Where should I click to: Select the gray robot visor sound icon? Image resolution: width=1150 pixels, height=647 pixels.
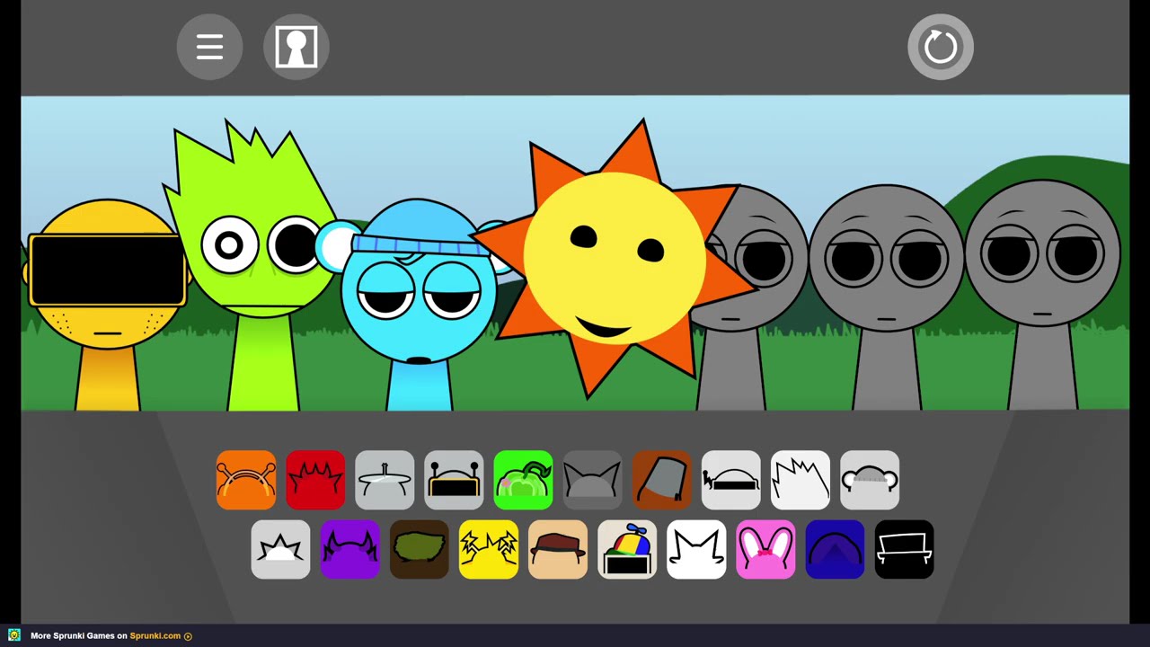tap(454, 480)
